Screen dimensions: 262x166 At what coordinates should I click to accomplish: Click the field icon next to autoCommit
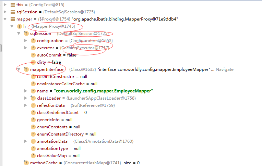pyautogui.click(x=33, y=55)
